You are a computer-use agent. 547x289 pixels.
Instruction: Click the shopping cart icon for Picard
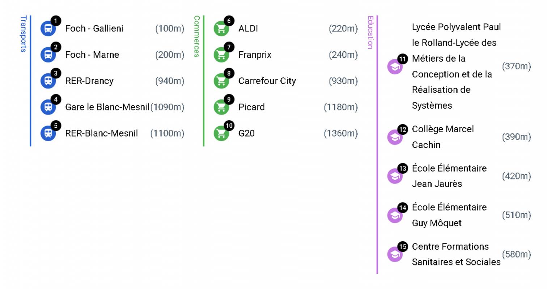click(x=221, y=107)
